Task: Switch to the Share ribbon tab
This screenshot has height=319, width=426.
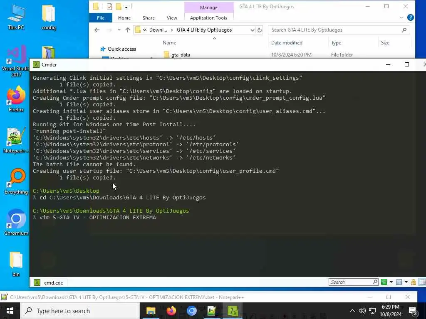Action: click(x=149, y=18)
